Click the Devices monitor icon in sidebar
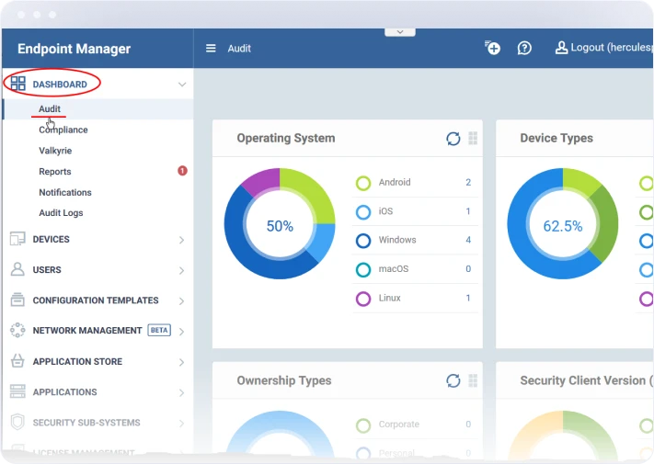654x464 pixels. (17, 239)
